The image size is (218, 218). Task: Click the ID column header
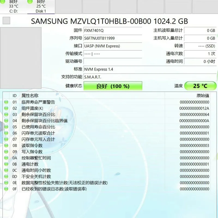tap(14, 96)
